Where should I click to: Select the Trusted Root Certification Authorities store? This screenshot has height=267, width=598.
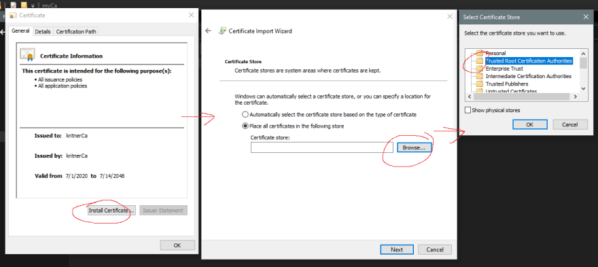tap(529, 61)
